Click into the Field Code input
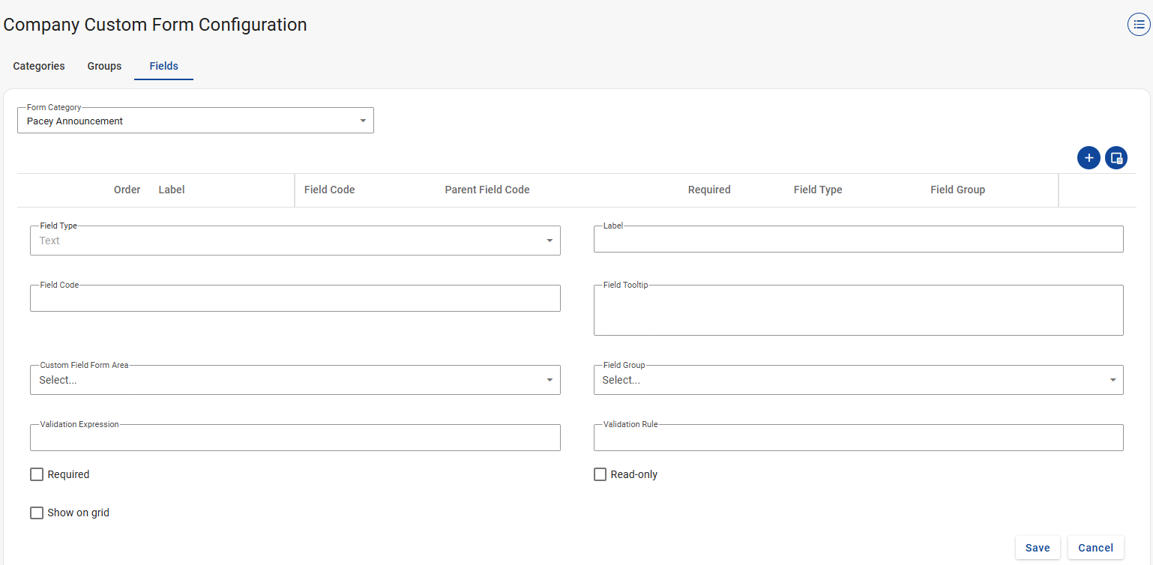The width and height of the screenshot is (1153, 565). click(x=295, y=299)
